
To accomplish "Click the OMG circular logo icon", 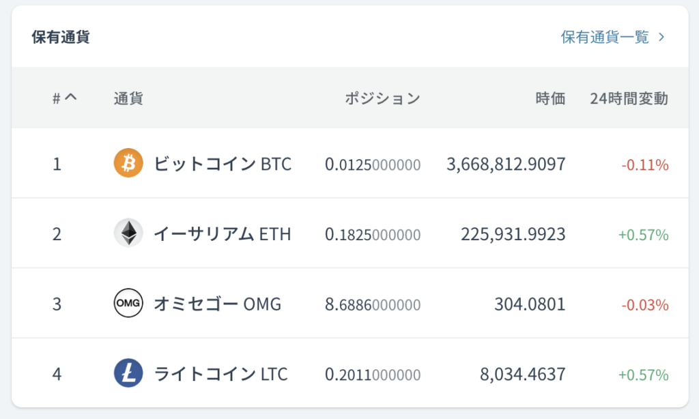I will 128,303.
